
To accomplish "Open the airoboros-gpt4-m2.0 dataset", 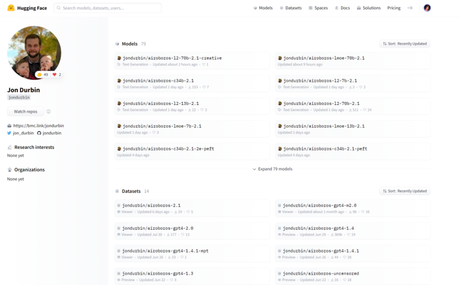I will pyautogui.click(x=353, y=209).
